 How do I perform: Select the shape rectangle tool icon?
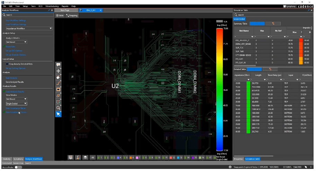pyautogui.click(x=58, y=89)
